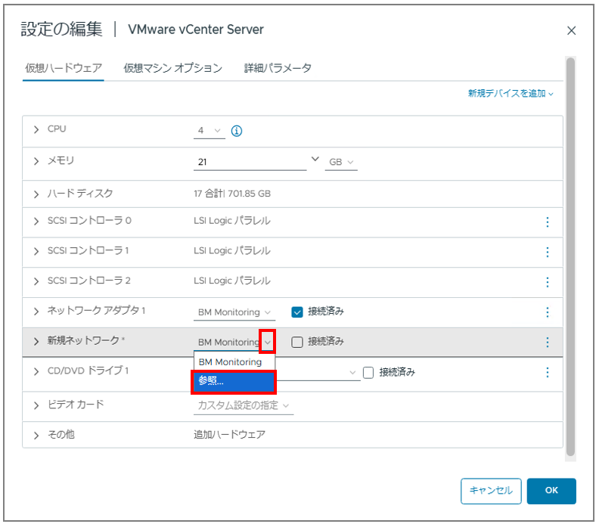Open options menu for CD/DVD ドライブ 1
The width and height of the screenshot is (596, 524).
pyautogui.click(x=548, y=372)
